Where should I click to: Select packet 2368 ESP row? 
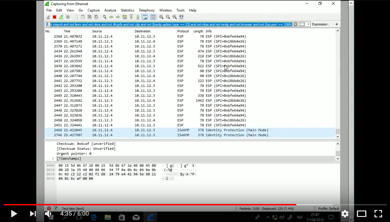pos(190,36)
